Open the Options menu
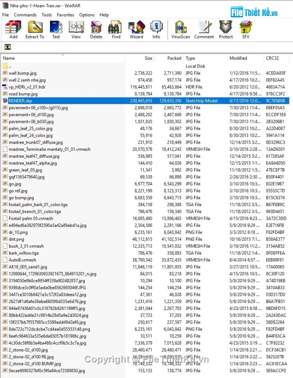 point(87,15)
